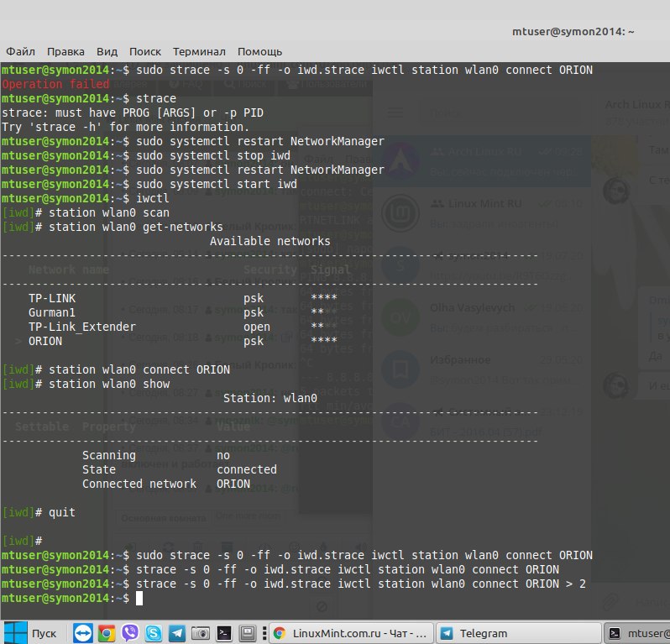The width and height of the screenshot is (670, 644).
Task: Open Viber from the taskbar
Action: 129,633
